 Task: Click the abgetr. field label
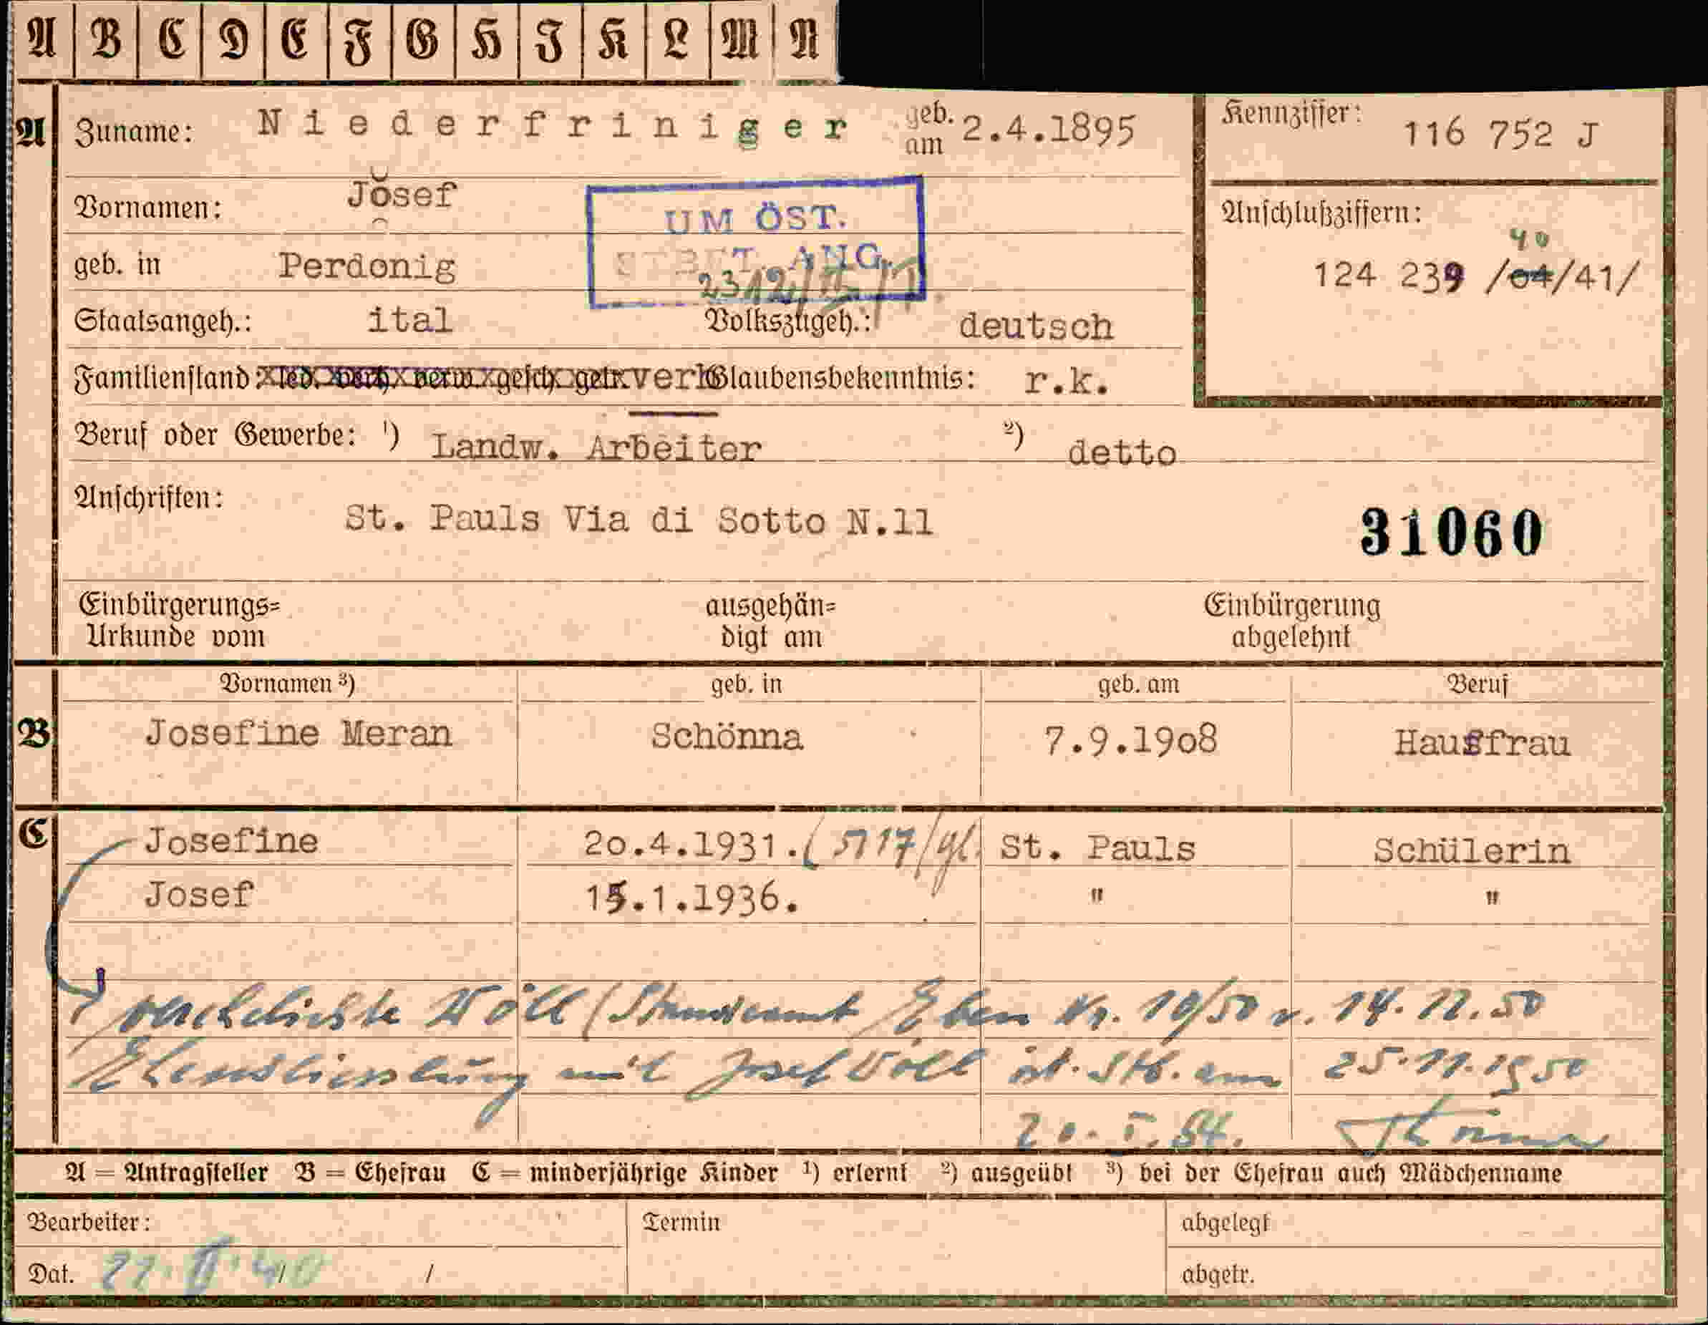[x=1218, y=1275]
